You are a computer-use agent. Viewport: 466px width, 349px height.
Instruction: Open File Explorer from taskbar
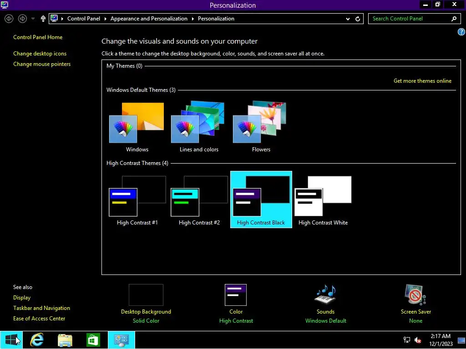click(x=65, y=340)
